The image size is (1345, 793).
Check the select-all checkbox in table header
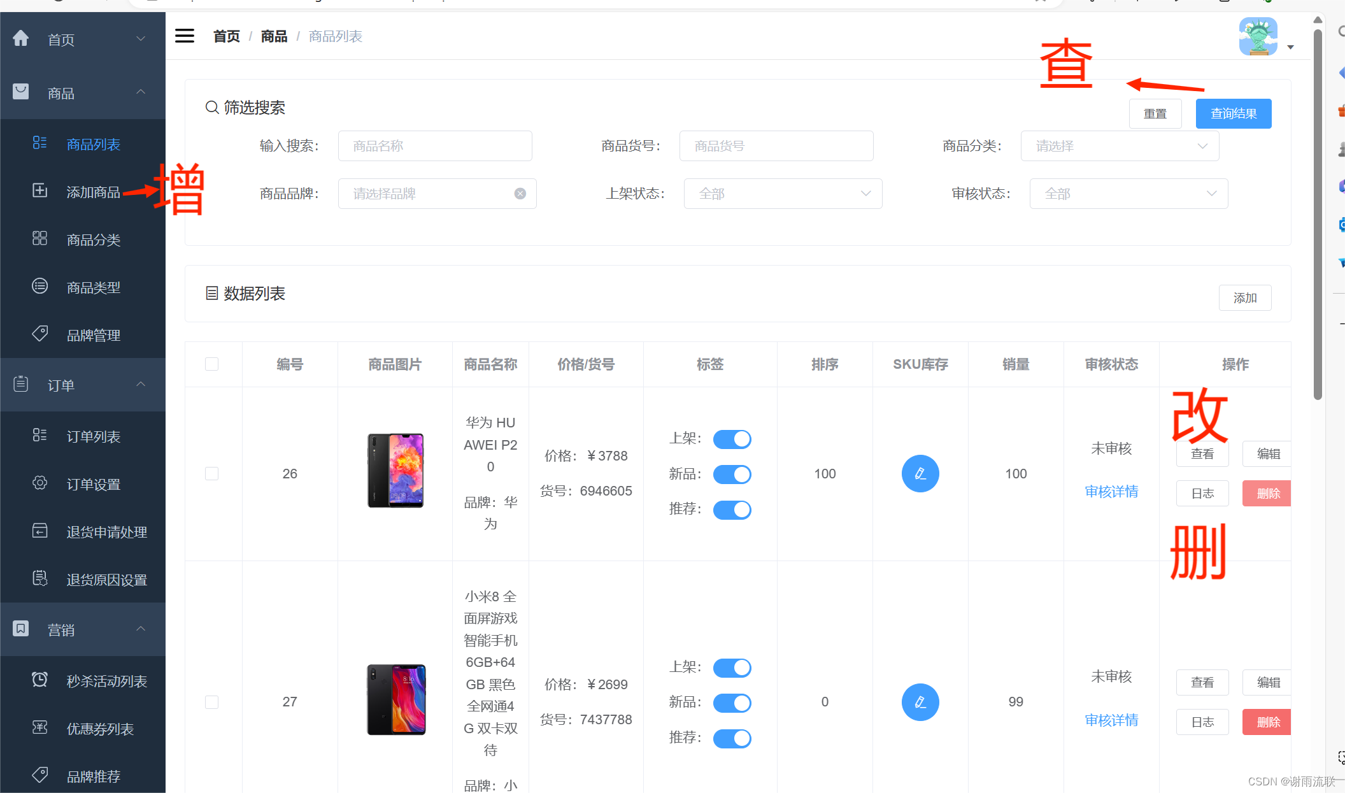212,364
